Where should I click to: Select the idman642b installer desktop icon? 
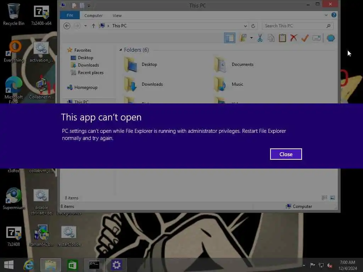41,236
